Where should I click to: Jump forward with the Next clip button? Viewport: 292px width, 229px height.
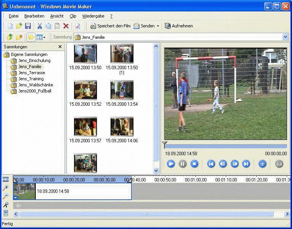pos(246,164)
